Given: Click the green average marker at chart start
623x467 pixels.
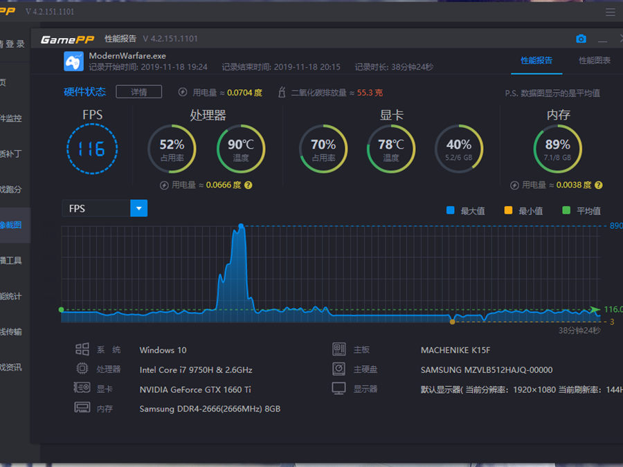Looking at the screenshot, I should 61,309.
